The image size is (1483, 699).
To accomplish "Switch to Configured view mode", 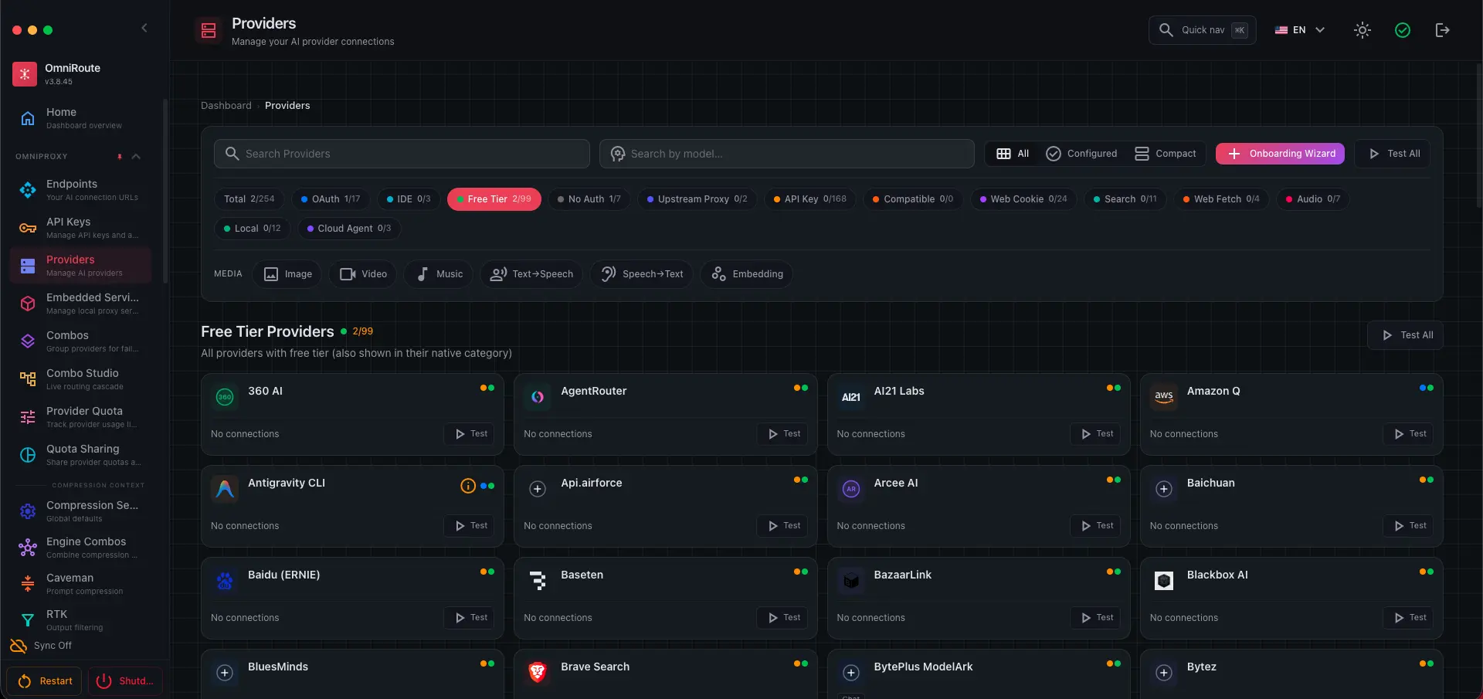I will 1081,154.
